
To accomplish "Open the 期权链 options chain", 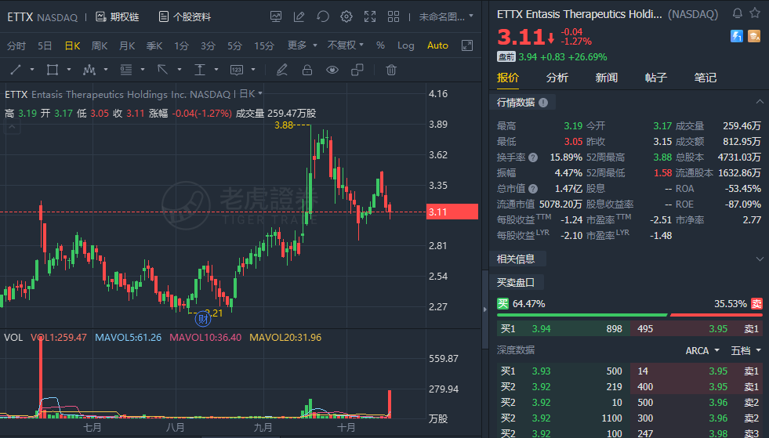I will pyautogui.click(x=118, y=16).
